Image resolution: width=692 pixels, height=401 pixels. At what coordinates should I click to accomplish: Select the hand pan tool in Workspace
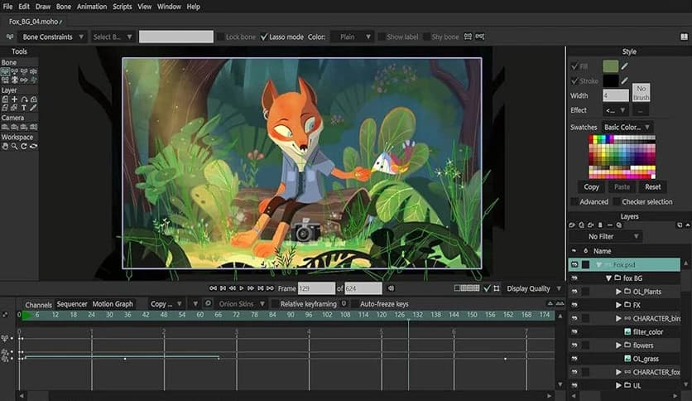(5, 146)
